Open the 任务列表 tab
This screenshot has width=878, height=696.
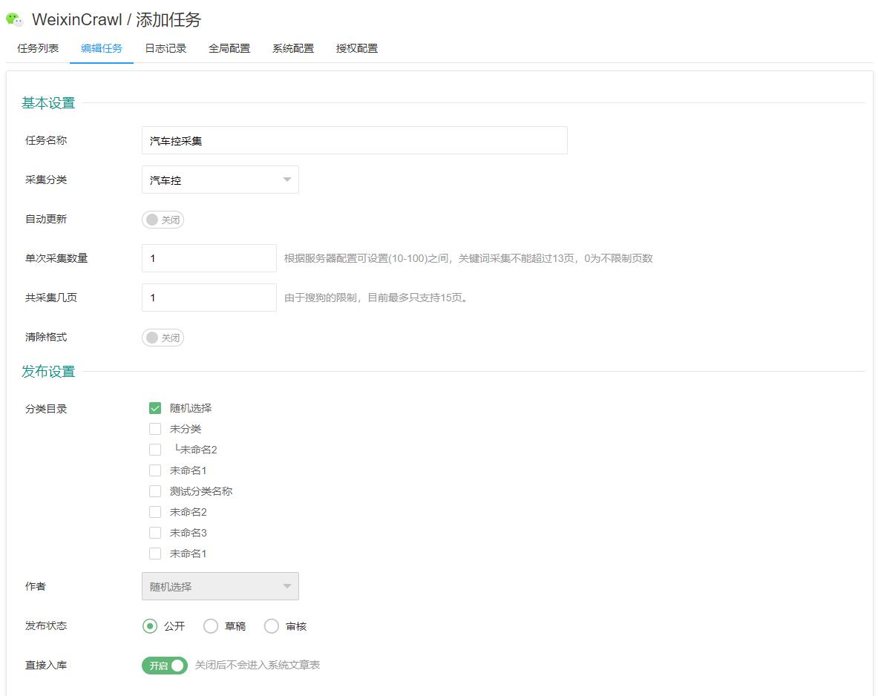(x=38, y=49)
